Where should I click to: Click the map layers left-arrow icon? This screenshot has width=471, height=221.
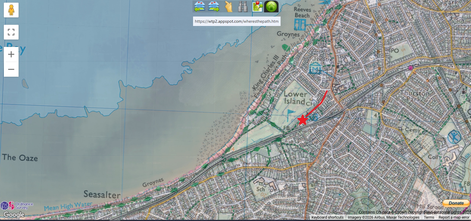(x=200, y=6)
